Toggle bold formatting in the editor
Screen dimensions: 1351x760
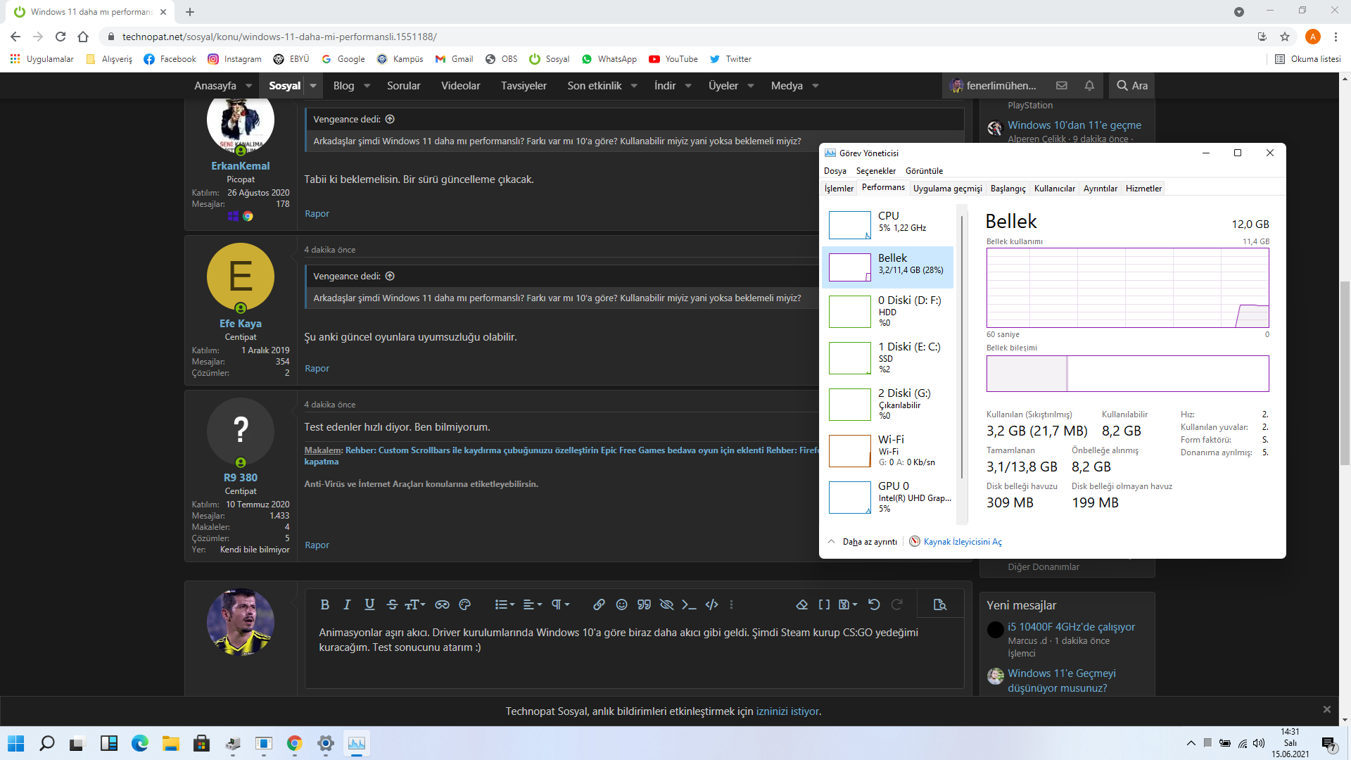pos(324,604)
